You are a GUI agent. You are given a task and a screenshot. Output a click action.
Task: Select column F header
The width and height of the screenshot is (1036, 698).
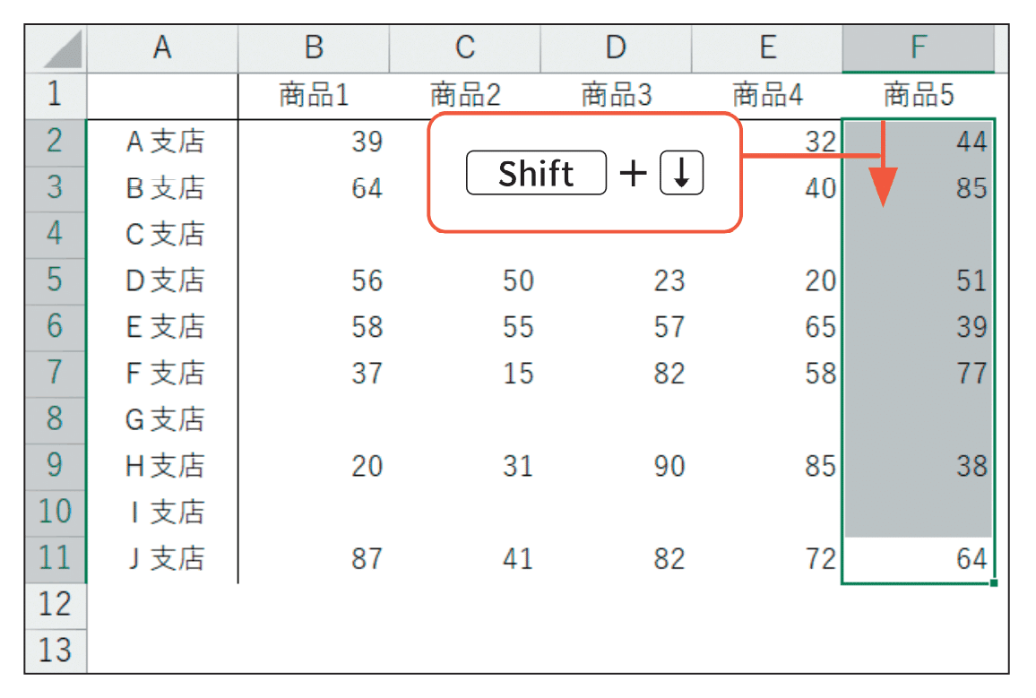tap(919, 48)
